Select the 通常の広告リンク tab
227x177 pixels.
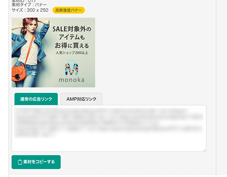pyautogui.click(x=36, y=99)
